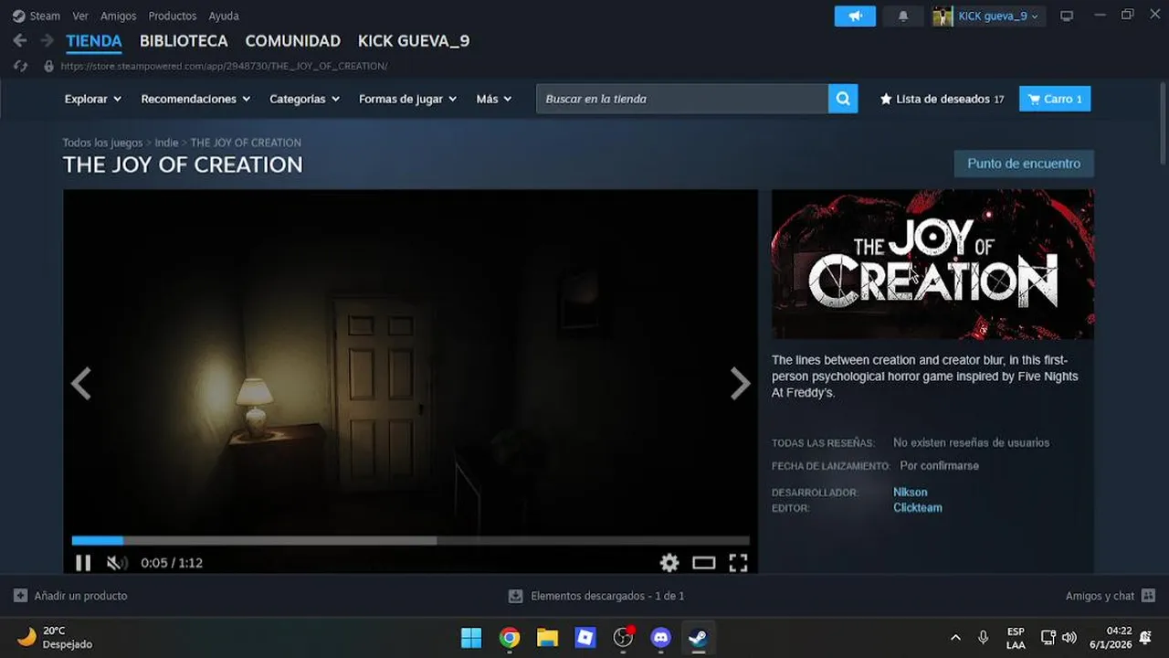This screenshot has width=1169, height=658.
Task: Click the KICK gueva_9 avatar image
Action: (x=943, y=16)
